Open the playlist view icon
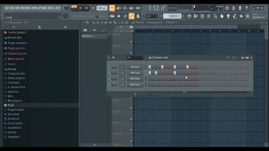Screen dimensions: 269x151 coord(189,16)
